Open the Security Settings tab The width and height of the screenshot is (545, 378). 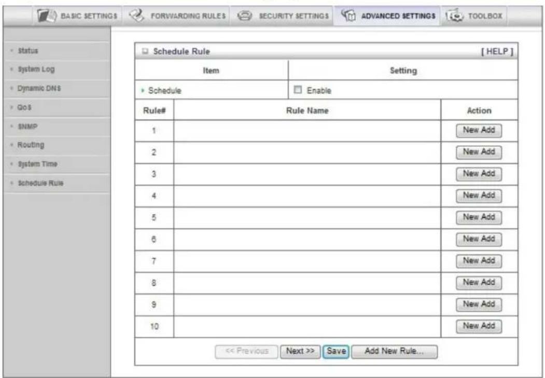pyautogui.click(x=282, y=16)
